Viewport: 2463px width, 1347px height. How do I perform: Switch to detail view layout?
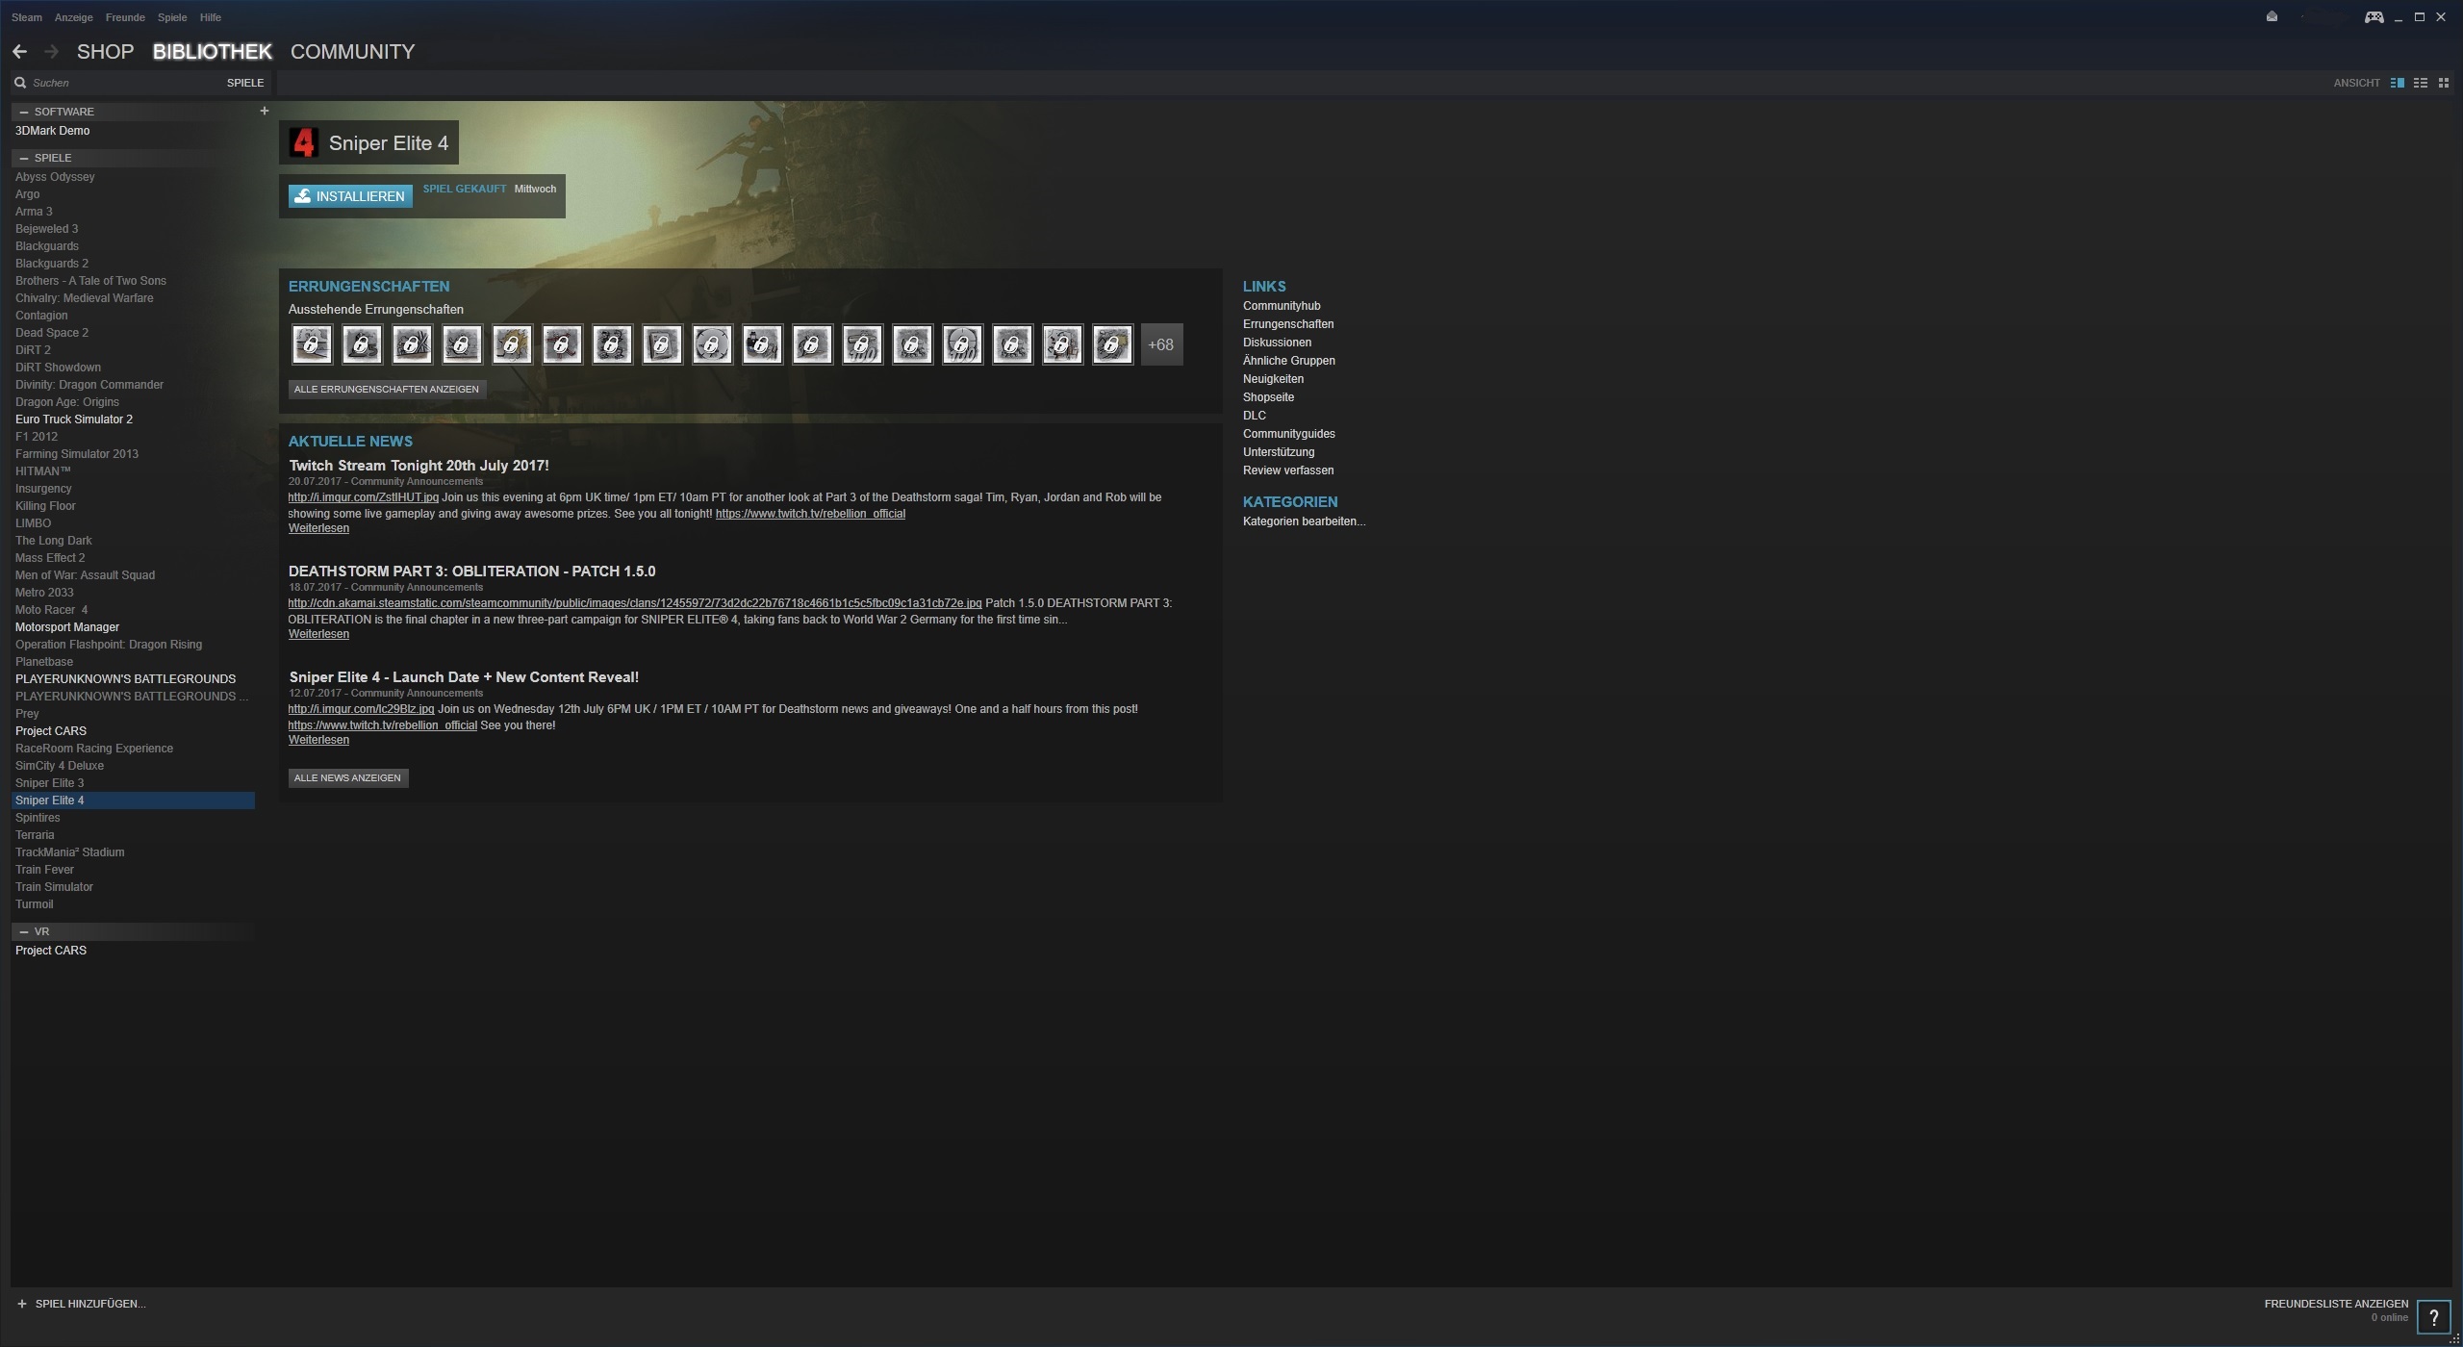click(2397, 83)
